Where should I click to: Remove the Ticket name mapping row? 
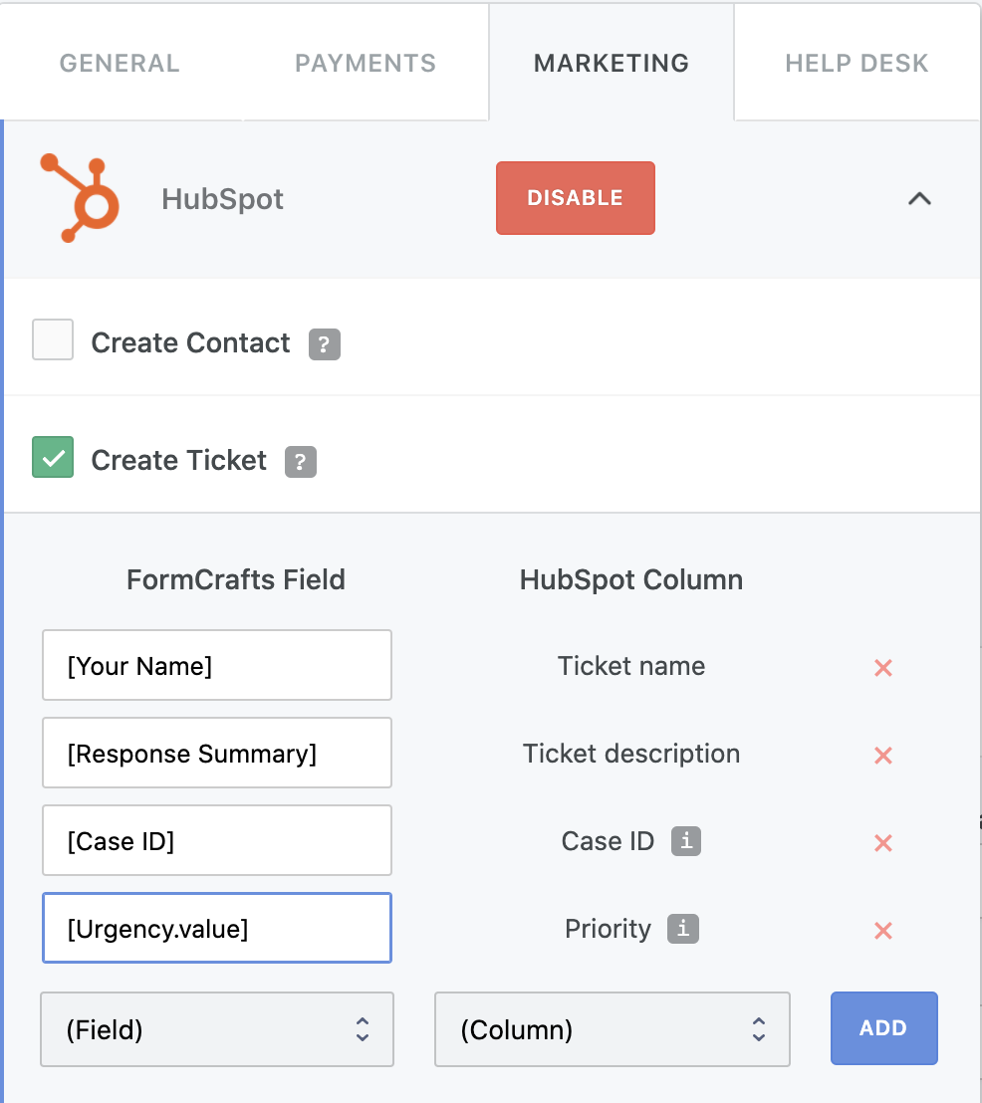tap(882, 668)
